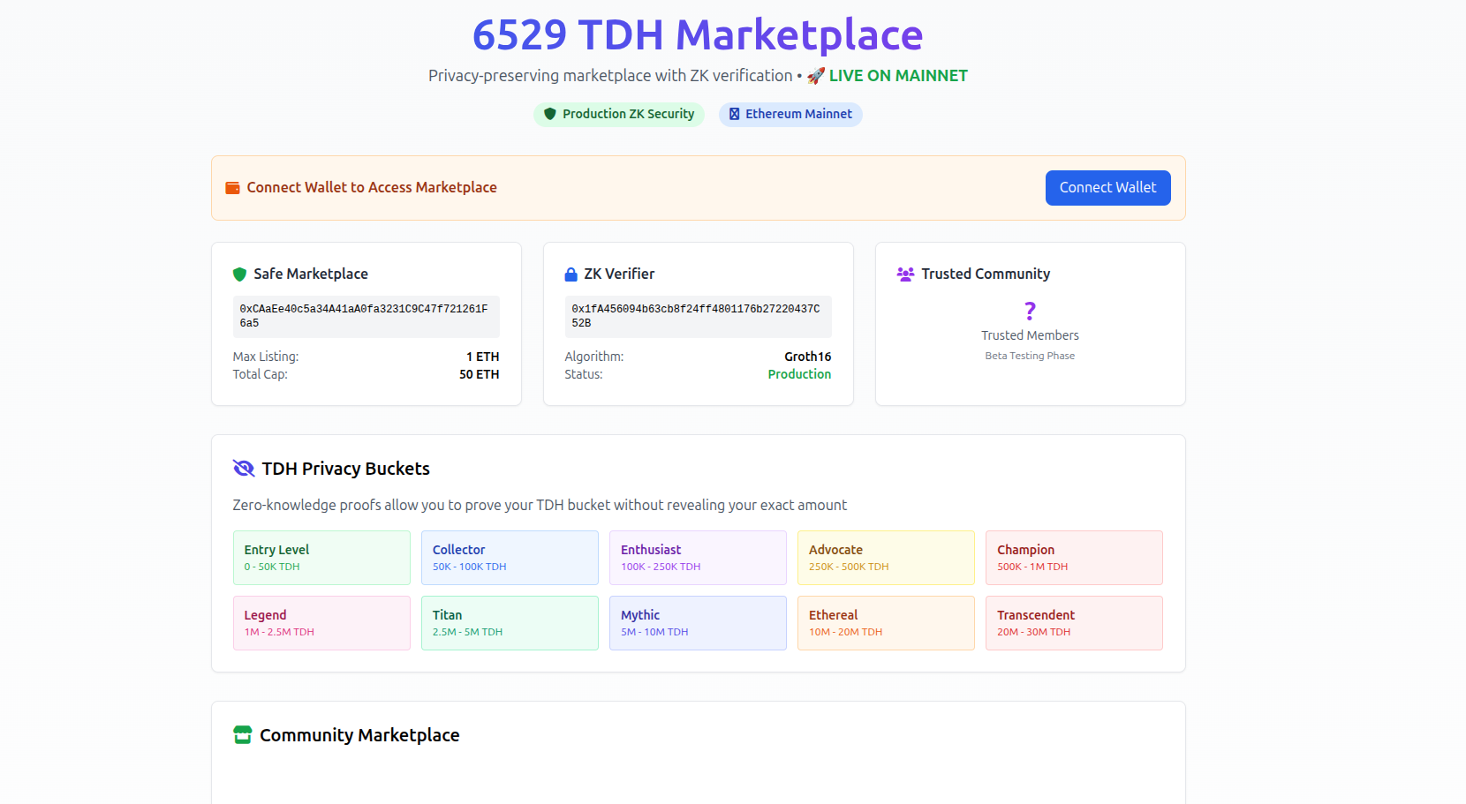Click the Groth16 algorithm value
Viewport: 1466px width, 804px height.
808,357
